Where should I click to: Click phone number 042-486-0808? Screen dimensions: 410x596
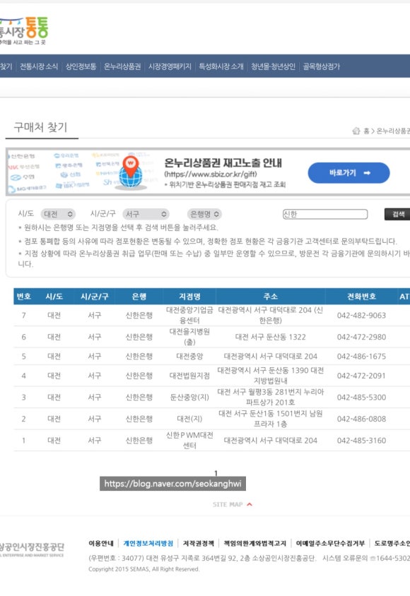coord(361,419)
